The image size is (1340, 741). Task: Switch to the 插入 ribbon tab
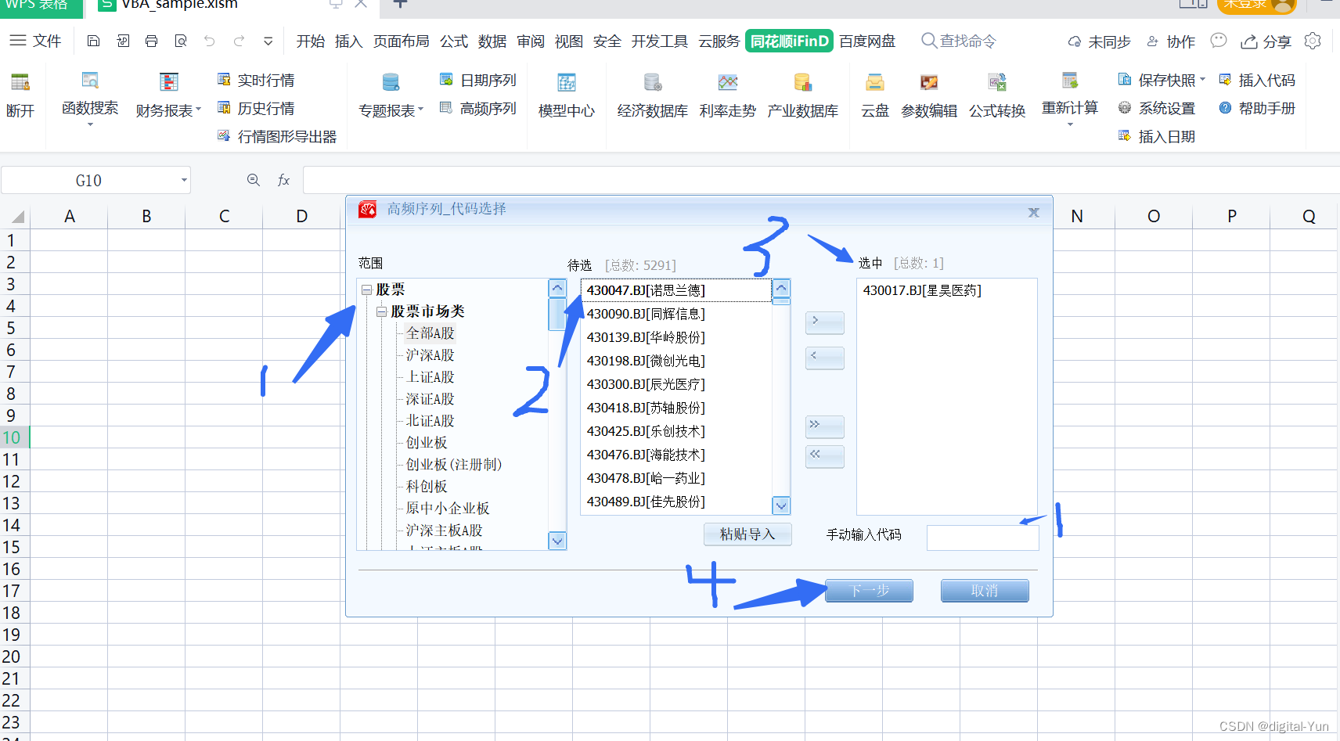pos(348,41)
